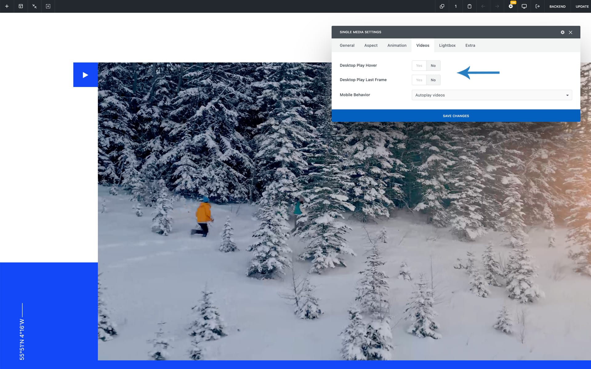
Task: Click the add element plus icon
Action: click(7, 6)
